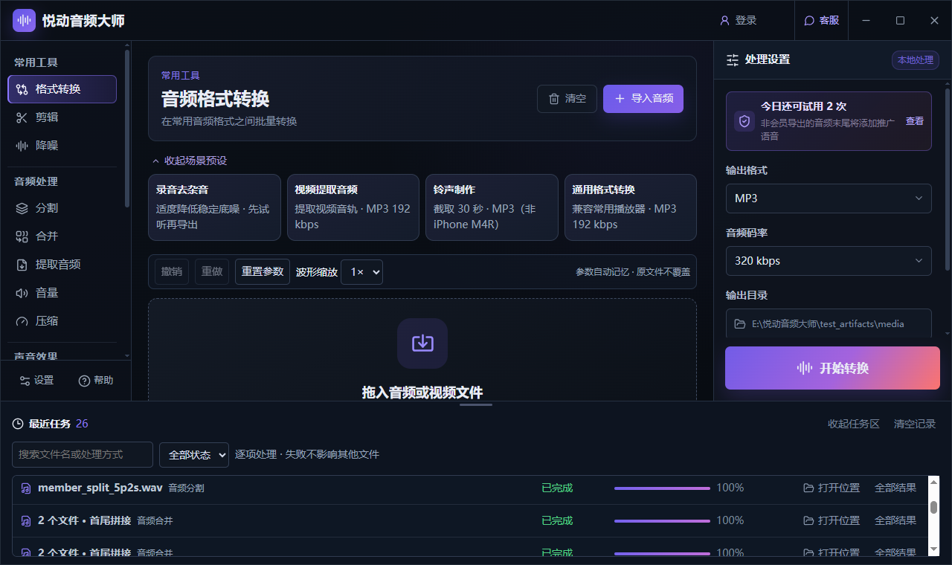
Task: Collapse the 收起场景预设 expander
Action: pyautogui.click(x=189, y=161)
